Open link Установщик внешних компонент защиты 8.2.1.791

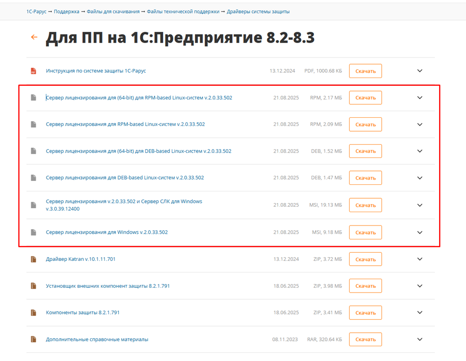point(108,286)
